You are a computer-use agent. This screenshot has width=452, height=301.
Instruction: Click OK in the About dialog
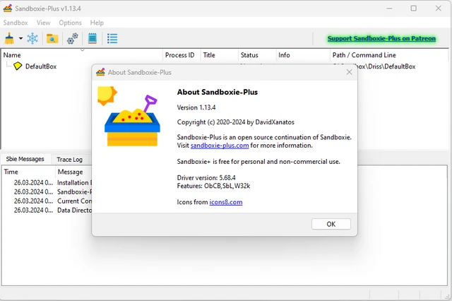click(x=331, y=224)
